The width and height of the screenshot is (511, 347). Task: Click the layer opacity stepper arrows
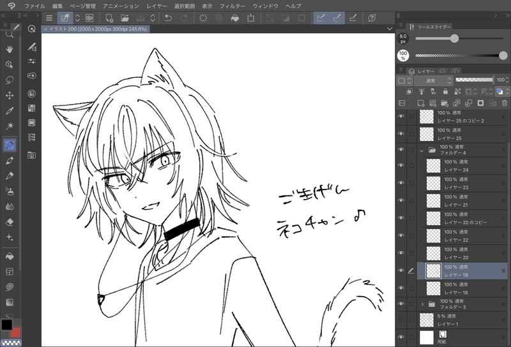click(x=507, y=80)
